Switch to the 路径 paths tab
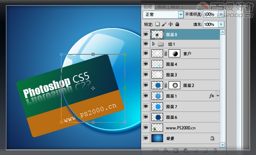Image resolution: width=256 pixels, height=155 pixels. [x=175, y=7]
